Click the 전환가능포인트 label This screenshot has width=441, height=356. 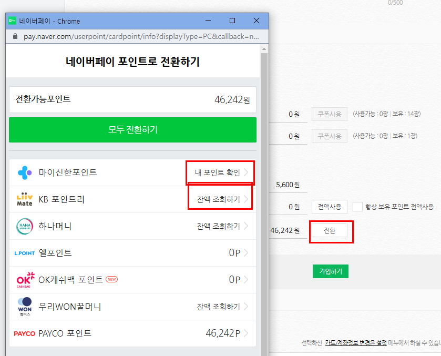click(x=43, y=99)
